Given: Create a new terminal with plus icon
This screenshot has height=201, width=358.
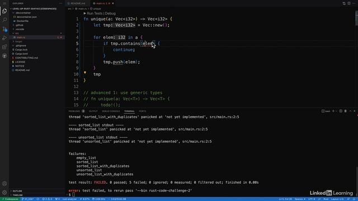Looking at the screenshot, I should pyautogui.click(x=333, y=111).
